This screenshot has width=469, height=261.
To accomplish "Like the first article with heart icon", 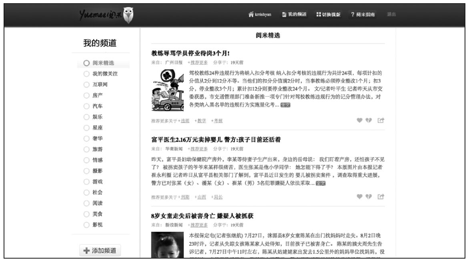I will 359,120.
